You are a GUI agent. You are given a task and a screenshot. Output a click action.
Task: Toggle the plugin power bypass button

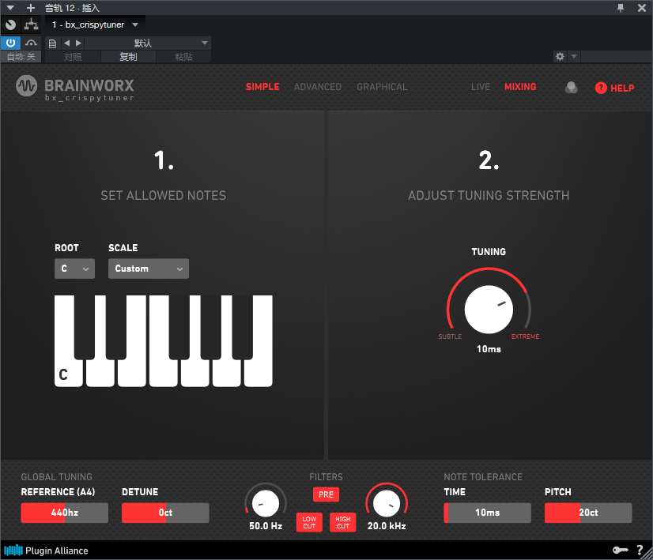coord(11,43)
